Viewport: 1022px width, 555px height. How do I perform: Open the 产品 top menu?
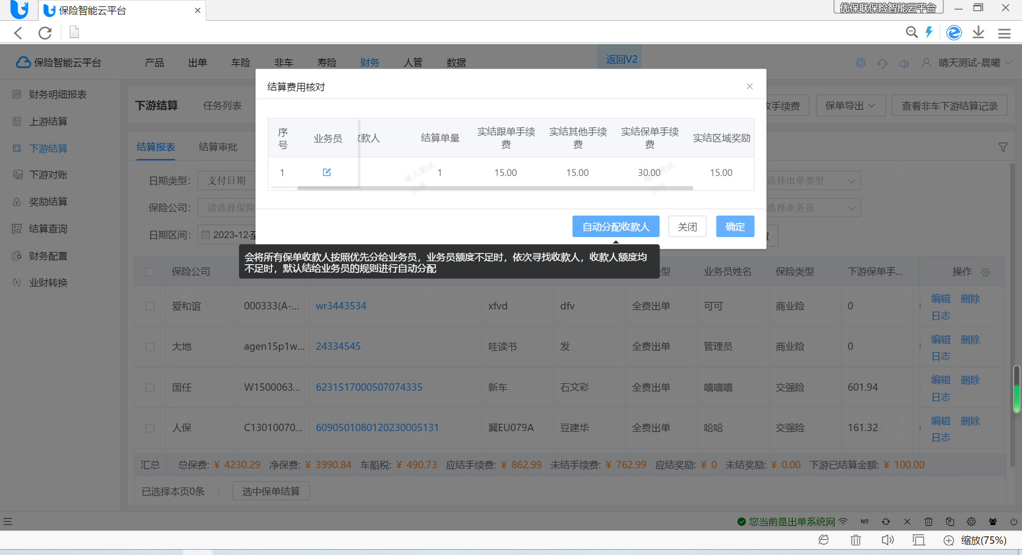154,63
